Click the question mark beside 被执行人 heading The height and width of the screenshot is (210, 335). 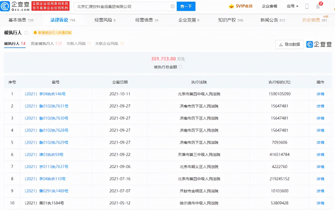(25, 33)
